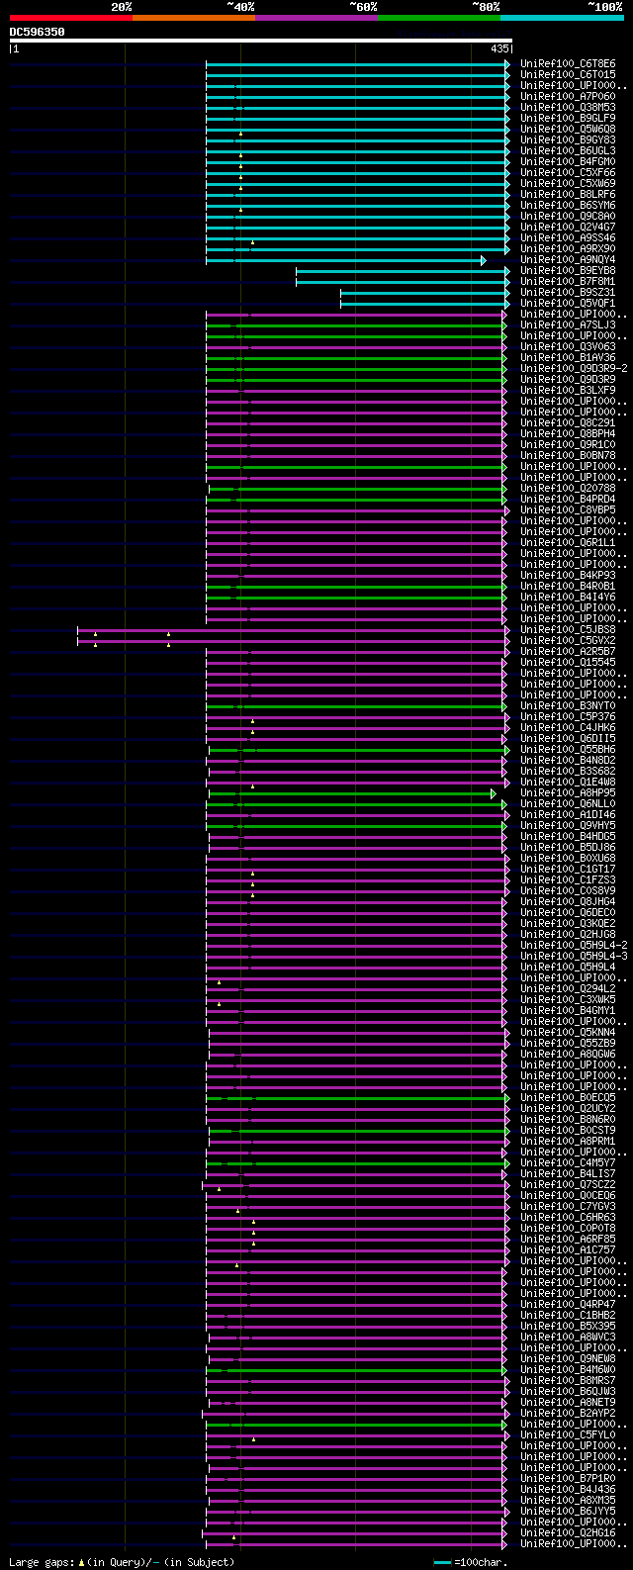Viewport: 633px width, 1570px height.
Task: Select hit label UniRef100_B1AV36
Action: [x=568, y=358]
